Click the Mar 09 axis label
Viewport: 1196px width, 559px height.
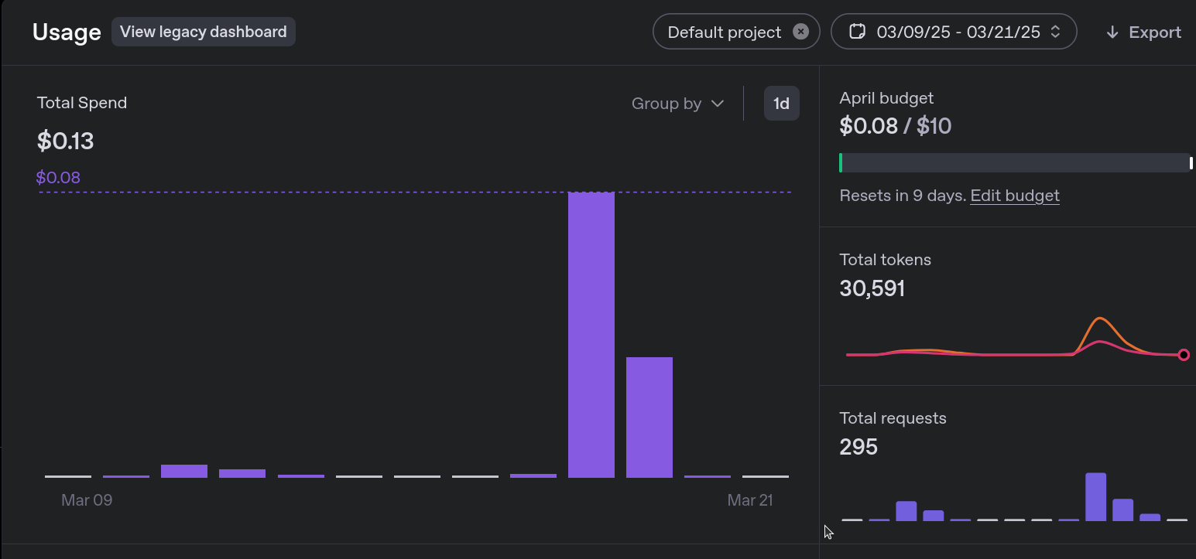click(x=87, y=500)
